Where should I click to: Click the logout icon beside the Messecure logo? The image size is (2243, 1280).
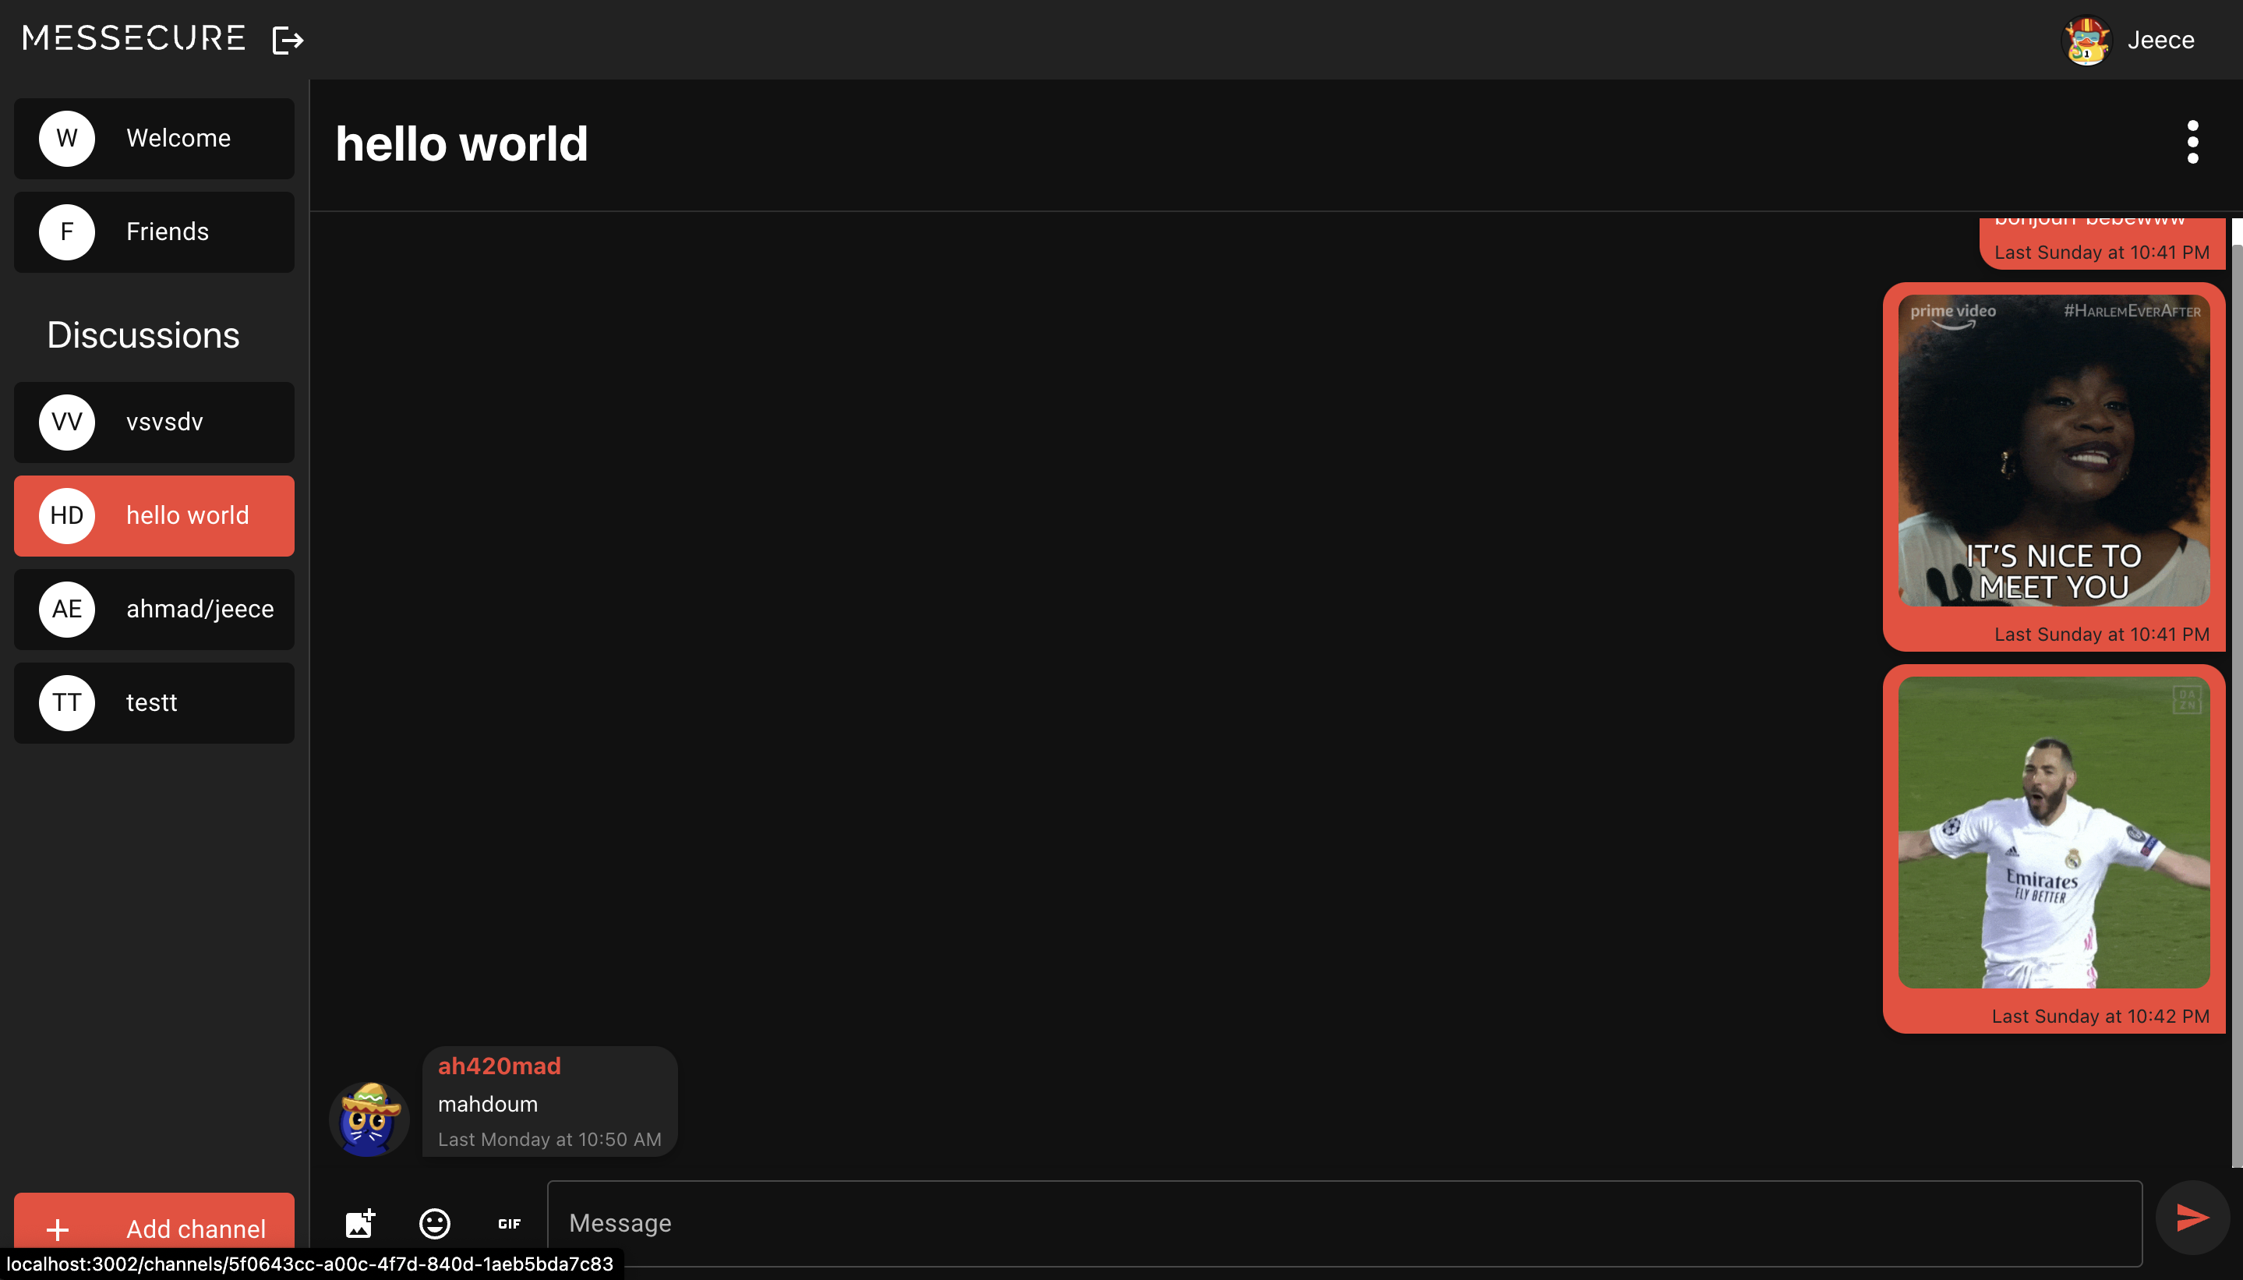(288, 40)
